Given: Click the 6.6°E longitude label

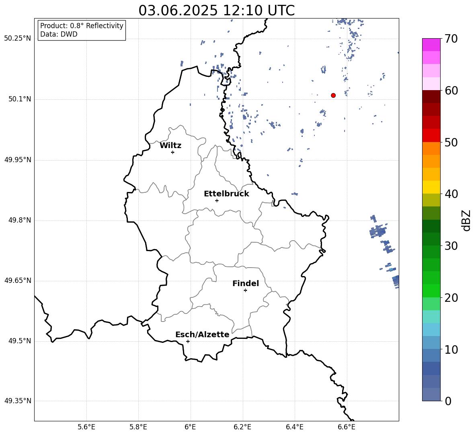Looking at the screenshot, I should [347, 427].
